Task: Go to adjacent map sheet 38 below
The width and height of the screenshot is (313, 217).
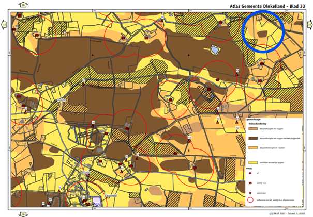Action: (23, 214)
